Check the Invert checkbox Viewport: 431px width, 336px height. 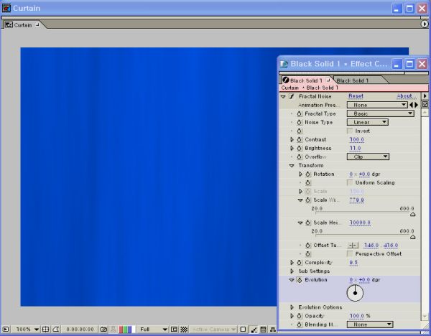pyautogui.click(x=350, y=131)
